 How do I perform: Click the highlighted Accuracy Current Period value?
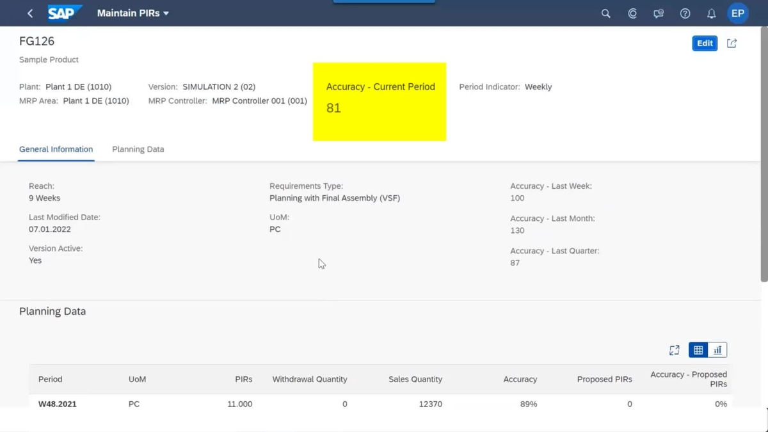tap(333, 108)
